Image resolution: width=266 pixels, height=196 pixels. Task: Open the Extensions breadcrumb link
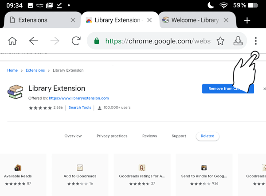click(x=35, y=70)
